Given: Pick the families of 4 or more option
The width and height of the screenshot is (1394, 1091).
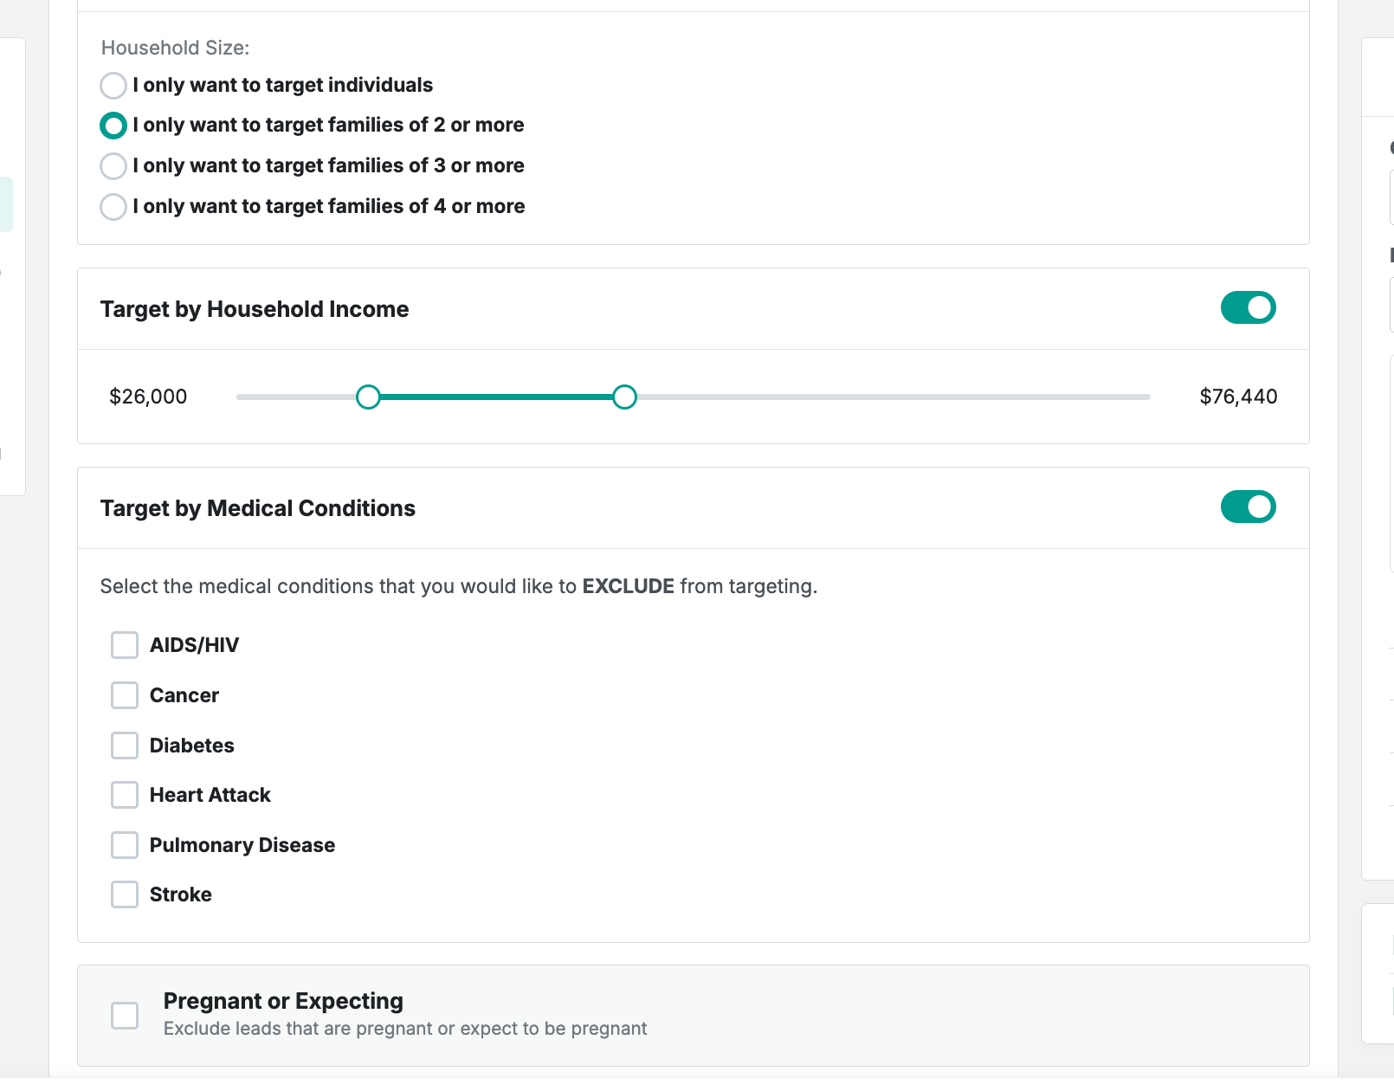Looking at the screenshot, I should tap(113, 207).
